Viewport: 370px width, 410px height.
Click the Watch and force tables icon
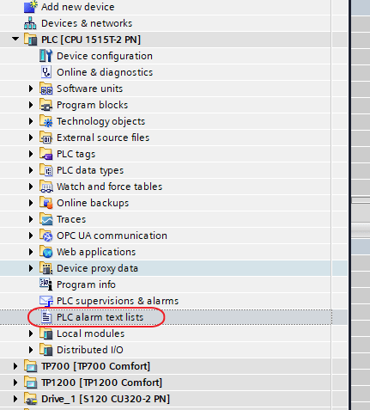pyautogui.click(x=46, y=187)
